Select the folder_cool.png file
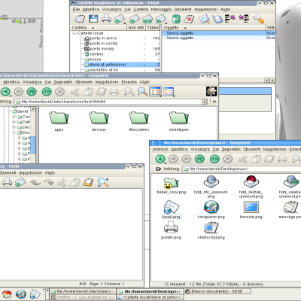Screen dimensions: 301x301 (x=171, y=186)
